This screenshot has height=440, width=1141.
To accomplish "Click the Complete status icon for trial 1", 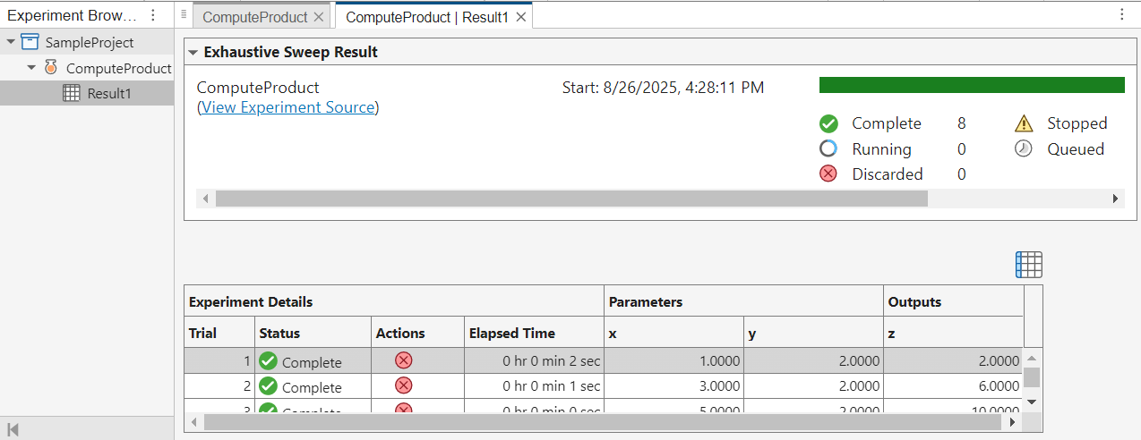I will pos(268,360).
